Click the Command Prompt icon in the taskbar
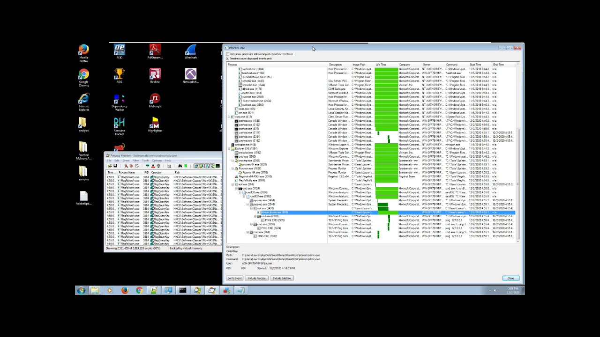600x337 pixels. pos(183,290)
